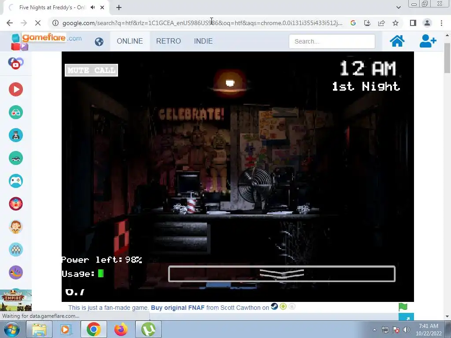The width and height of the screenshot is (451, 338).
Task: Click the camera flip-up bar with chevrons
Action: tap(281, 274)
